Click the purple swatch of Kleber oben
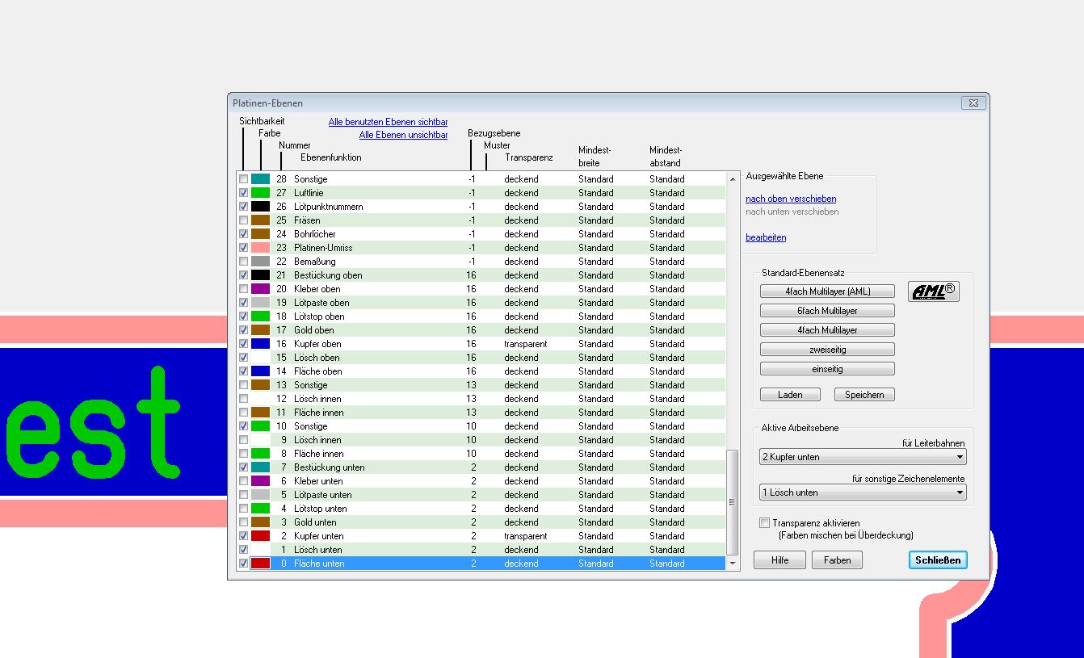This screenshot has width=1084, height=658. 260,289
